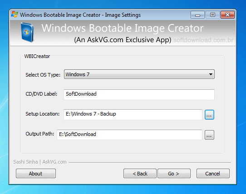Image resolution: width=246 pixels, height=194 pixels.
Task: Click the Windows flag icon in title bar
Action: (15, 15)
